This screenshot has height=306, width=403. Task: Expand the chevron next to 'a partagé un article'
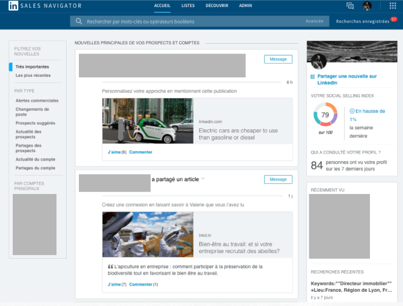(203, 178)
